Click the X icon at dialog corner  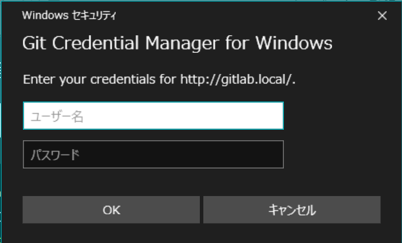382,16
